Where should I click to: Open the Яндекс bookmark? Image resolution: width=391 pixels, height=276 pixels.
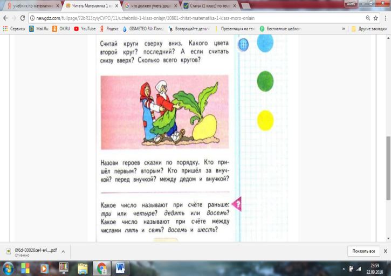point(109,29)
